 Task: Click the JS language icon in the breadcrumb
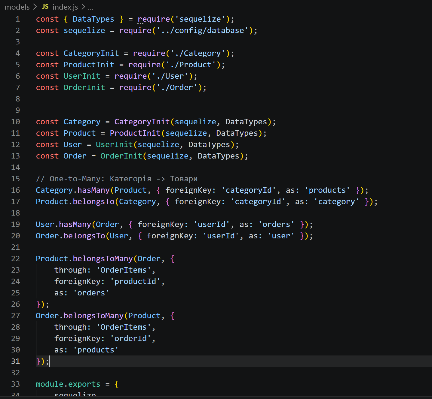[x=45, y=7]
